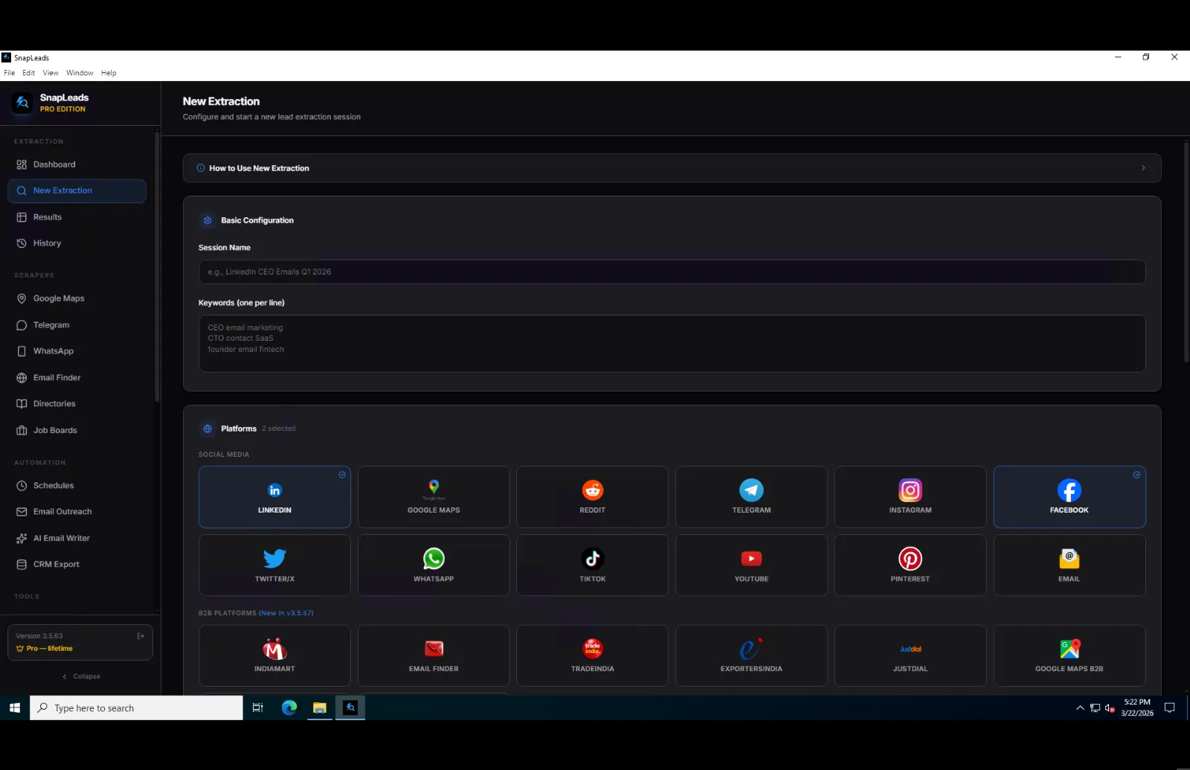
Task: Uncheck the selected Facebook platform
Action: 1136,475
